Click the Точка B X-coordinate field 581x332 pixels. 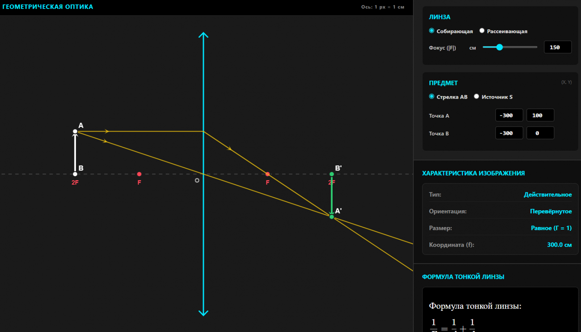coord(509,133)
